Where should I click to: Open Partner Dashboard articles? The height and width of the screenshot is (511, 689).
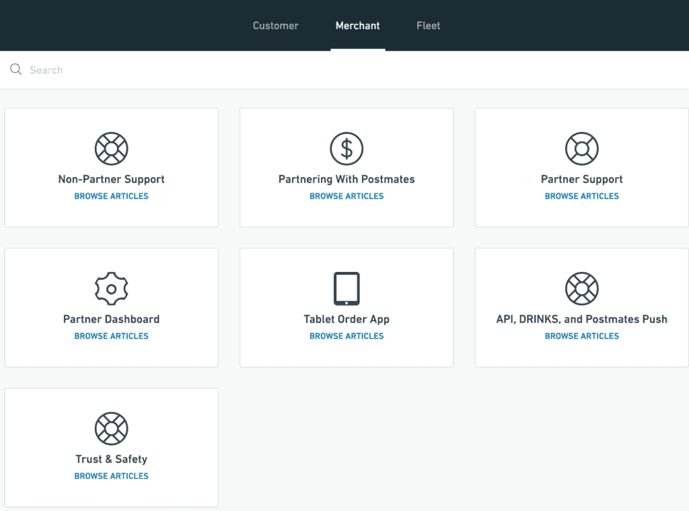click(x=111, y=336)
